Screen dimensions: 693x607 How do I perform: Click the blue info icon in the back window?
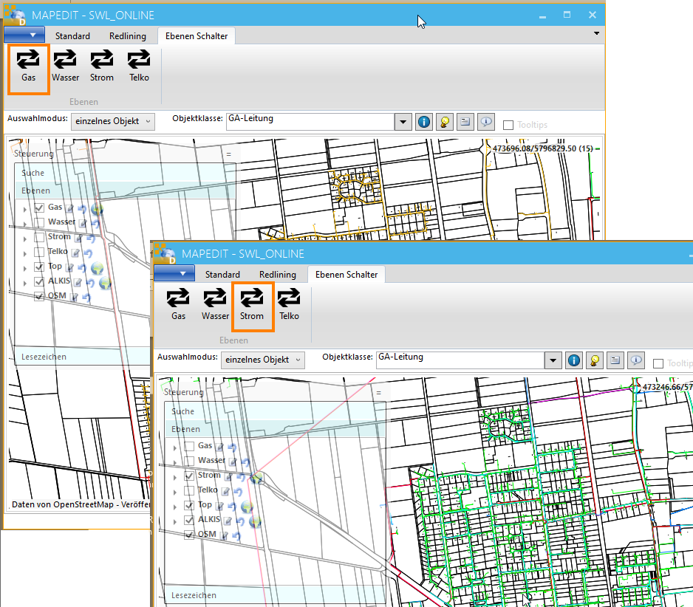[424, 122]
